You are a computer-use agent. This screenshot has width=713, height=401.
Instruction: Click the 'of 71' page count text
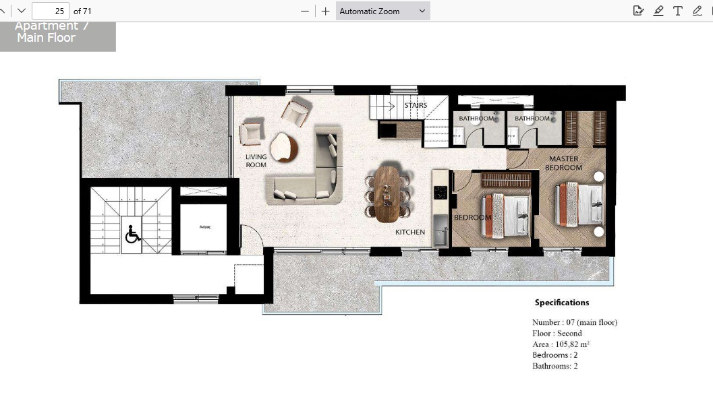point(82,11)
